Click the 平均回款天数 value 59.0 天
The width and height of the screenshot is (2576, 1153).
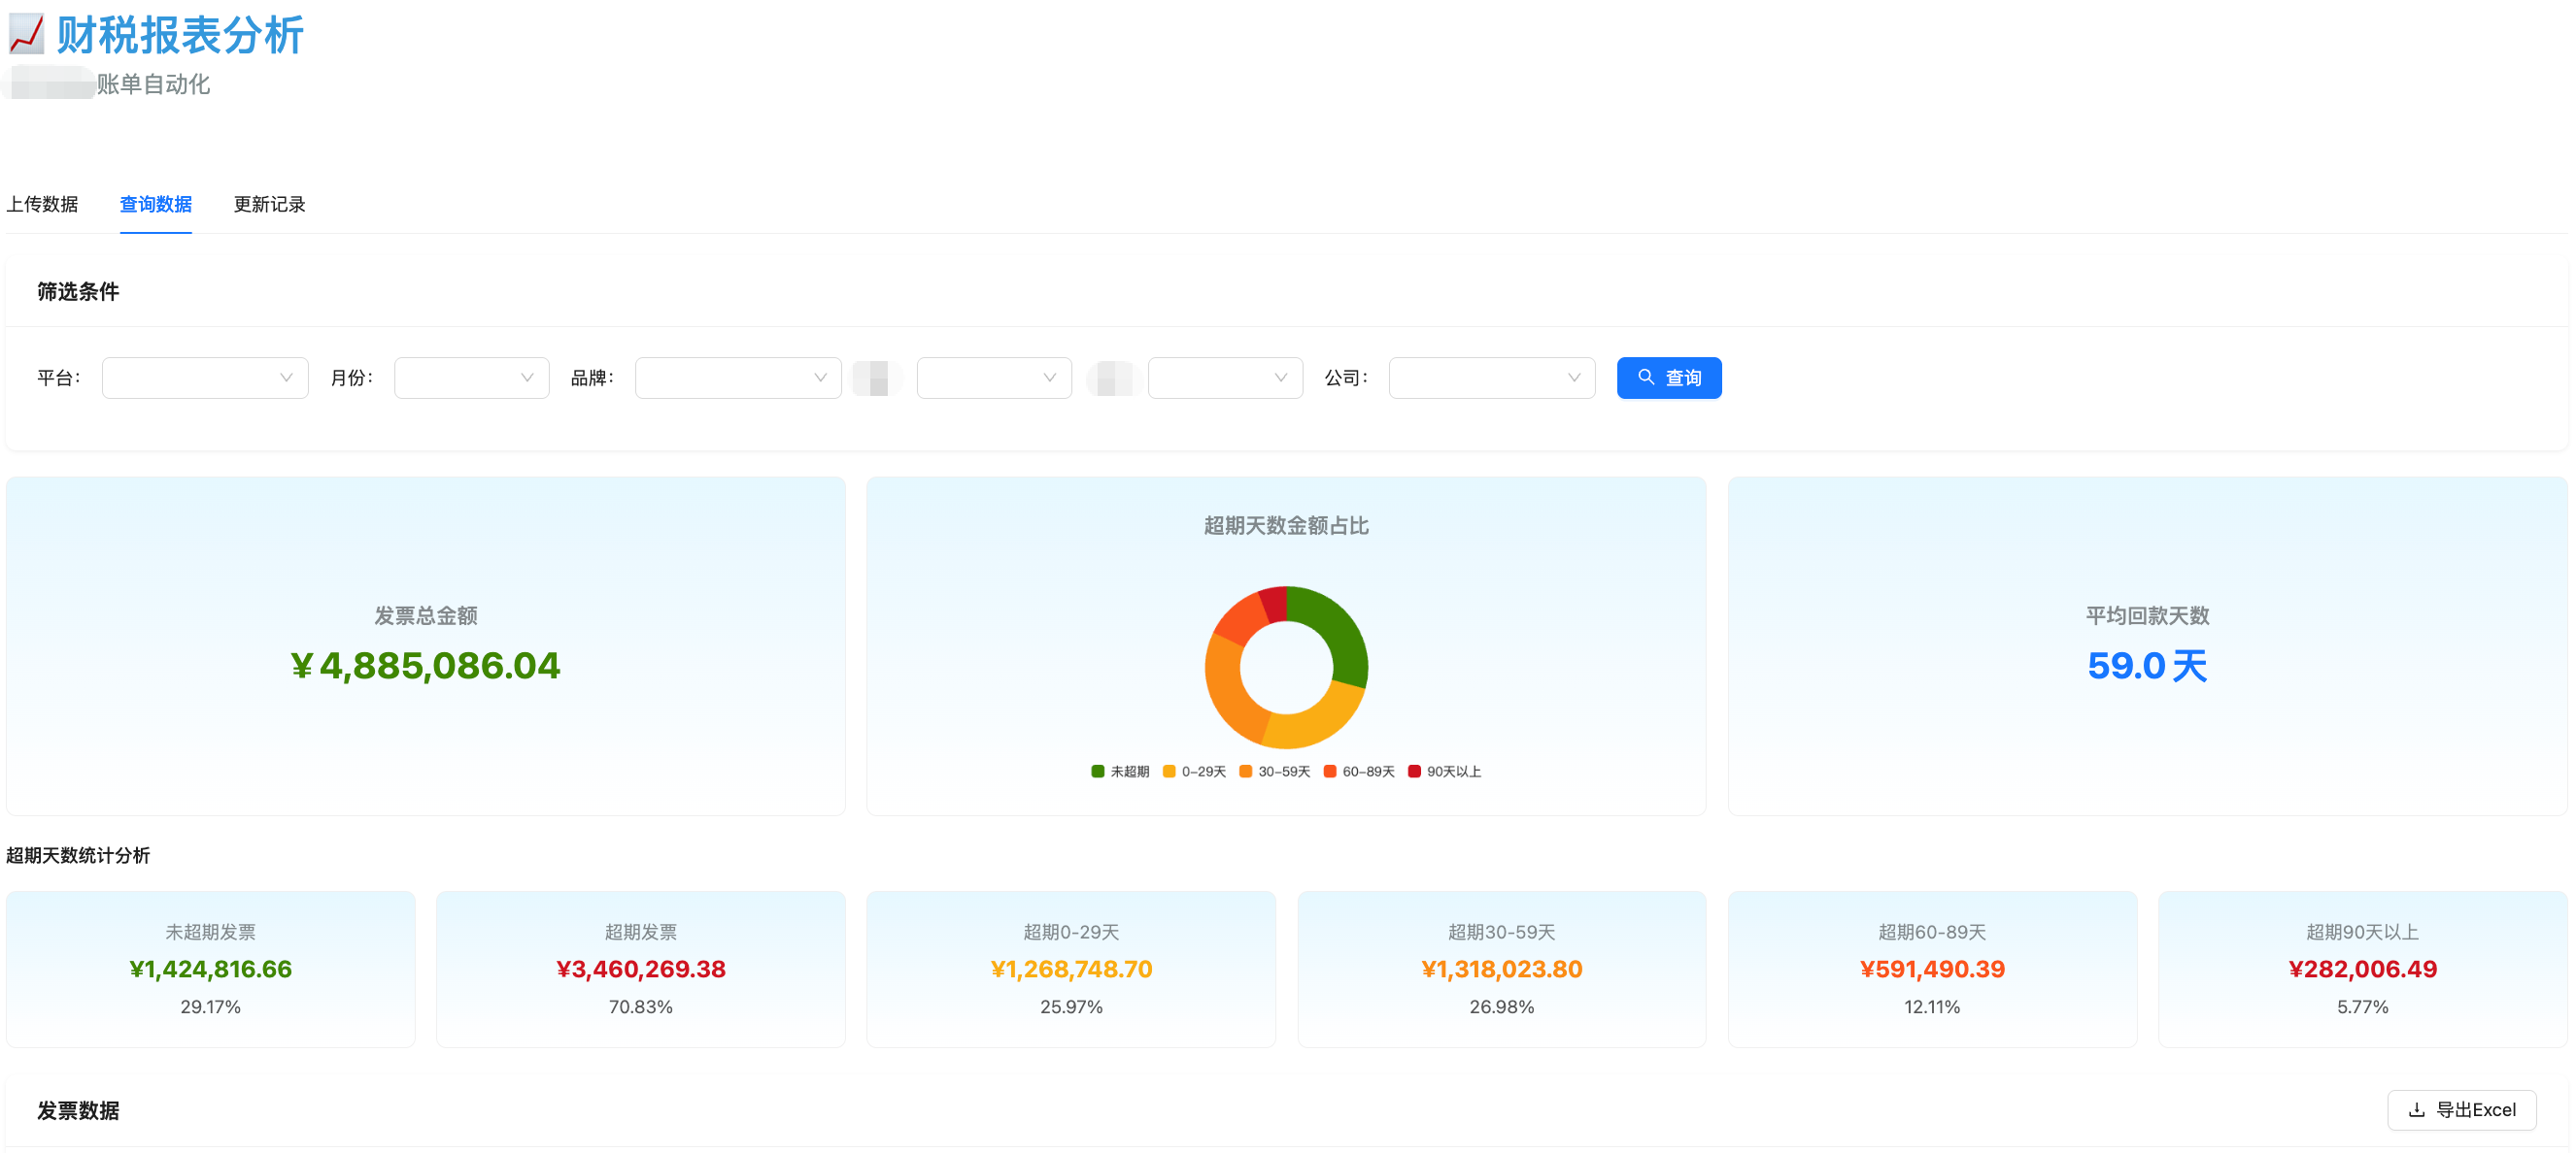point(2147,666)
